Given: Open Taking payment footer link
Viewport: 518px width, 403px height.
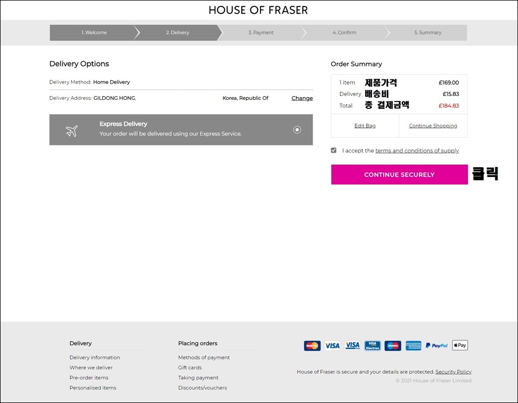Looking at the screenshot, I should pyautogui.click(x=198, y=378).
